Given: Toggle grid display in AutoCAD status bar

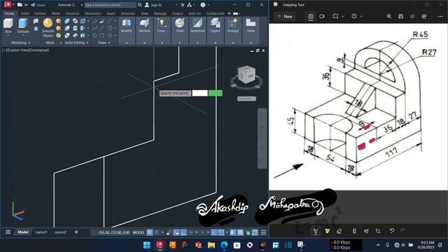Looking at the screenshot, I should (x=150, y=232).
